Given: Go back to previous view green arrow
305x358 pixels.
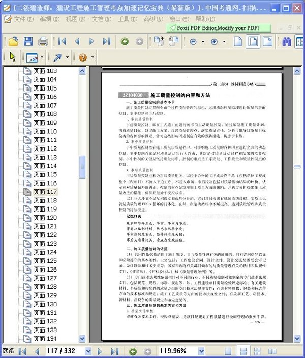Looking at the screenshot, I should 125,41.
